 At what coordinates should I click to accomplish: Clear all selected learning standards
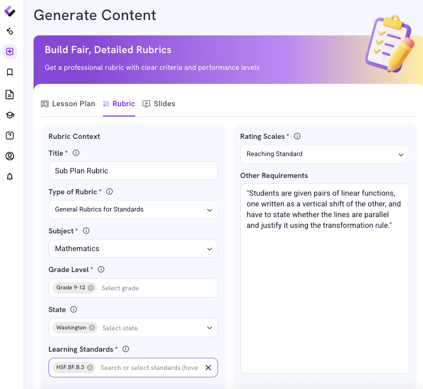pyautogui.click(x=208, y=368)
